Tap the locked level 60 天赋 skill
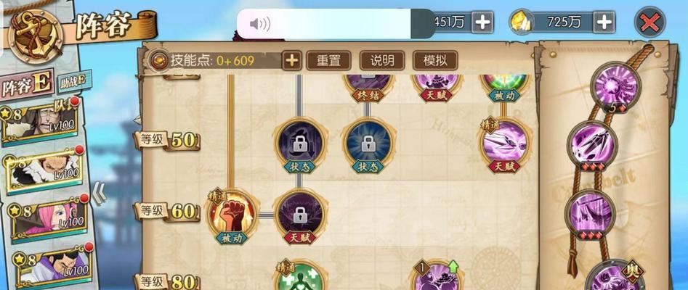This screenshot has height=290, width=688. (300, 214)
